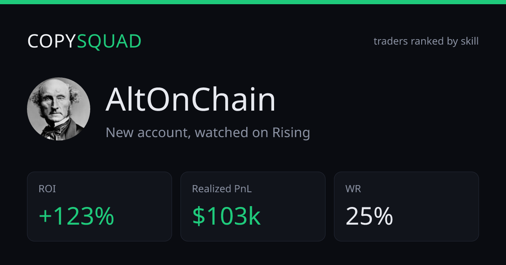Select the Realized PnL stat card
This screenshot has width=506, height=265.
[253, 207]
